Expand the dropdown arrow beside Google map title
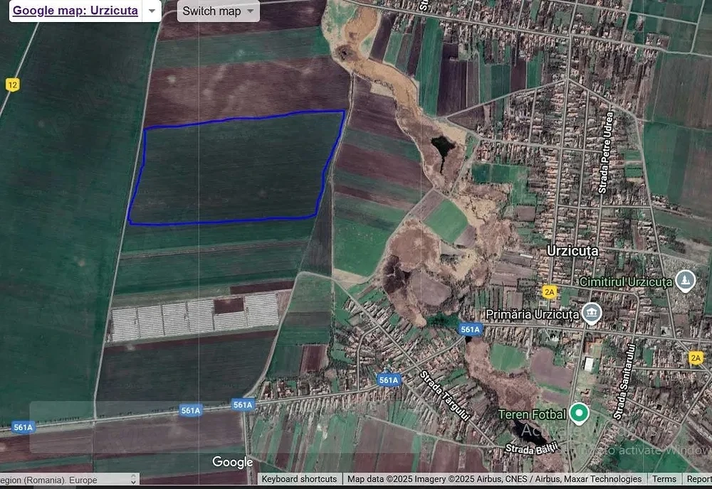The image size is (712, 489). [x=152, y=11]
